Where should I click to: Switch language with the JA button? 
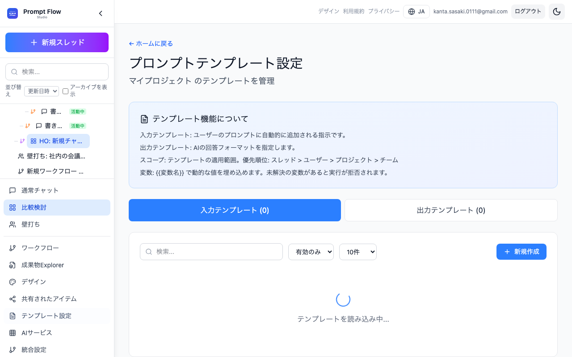coord(416,12)
